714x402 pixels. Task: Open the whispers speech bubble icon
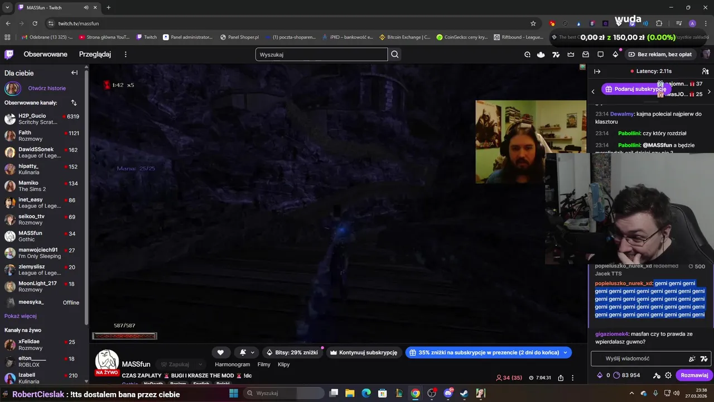(600, 54)
